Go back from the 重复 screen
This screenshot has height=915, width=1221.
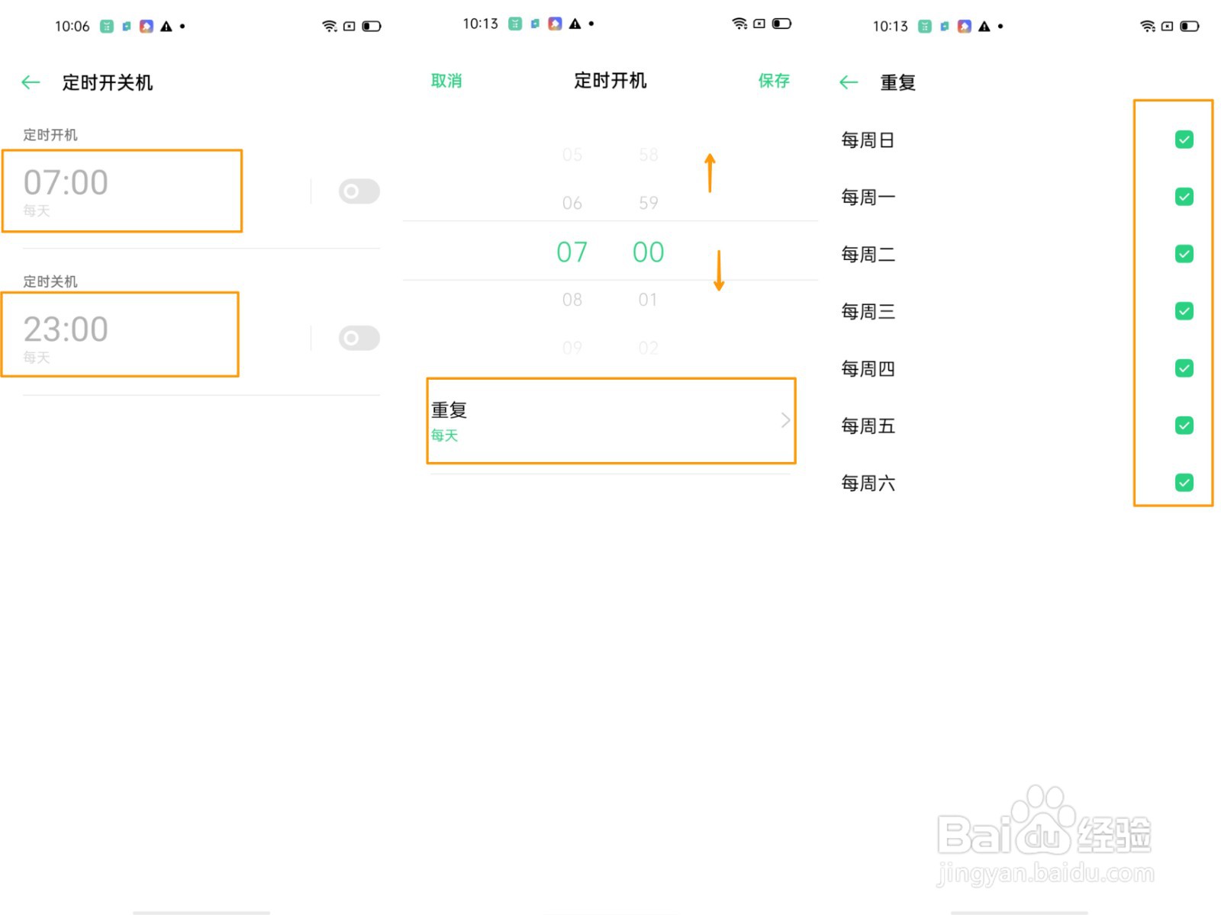[849, 82]
